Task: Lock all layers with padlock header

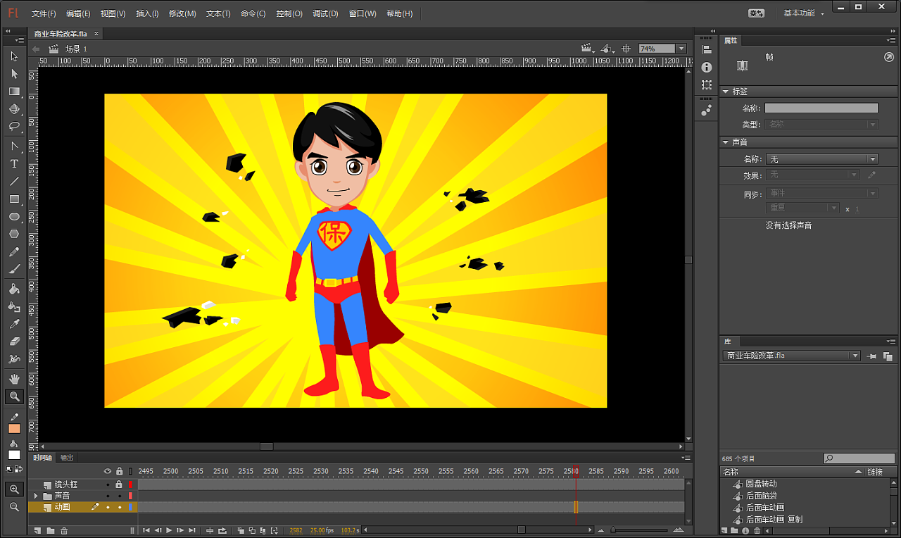Action: [x=119, y=471]
